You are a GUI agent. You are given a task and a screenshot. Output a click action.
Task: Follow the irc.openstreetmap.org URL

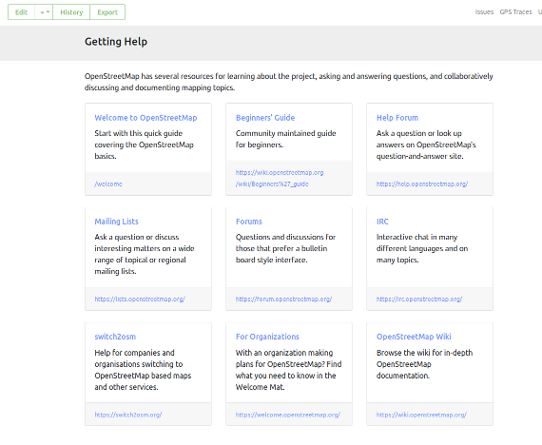419,300
